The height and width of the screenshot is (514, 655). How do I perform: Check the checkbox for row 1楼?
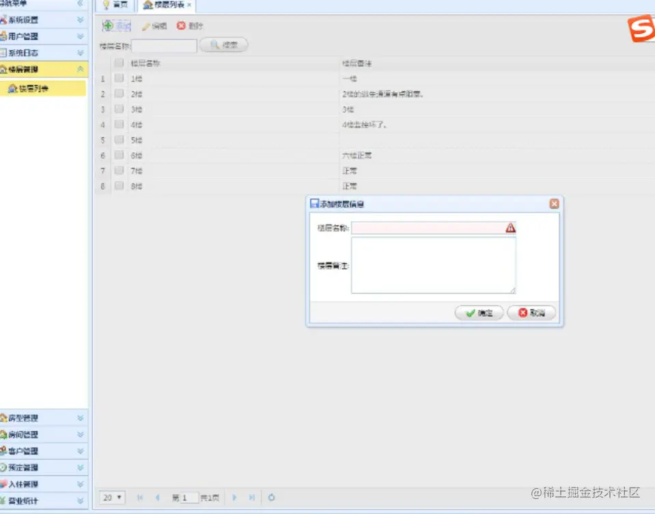pyautogui.click(x=119, y=78)
